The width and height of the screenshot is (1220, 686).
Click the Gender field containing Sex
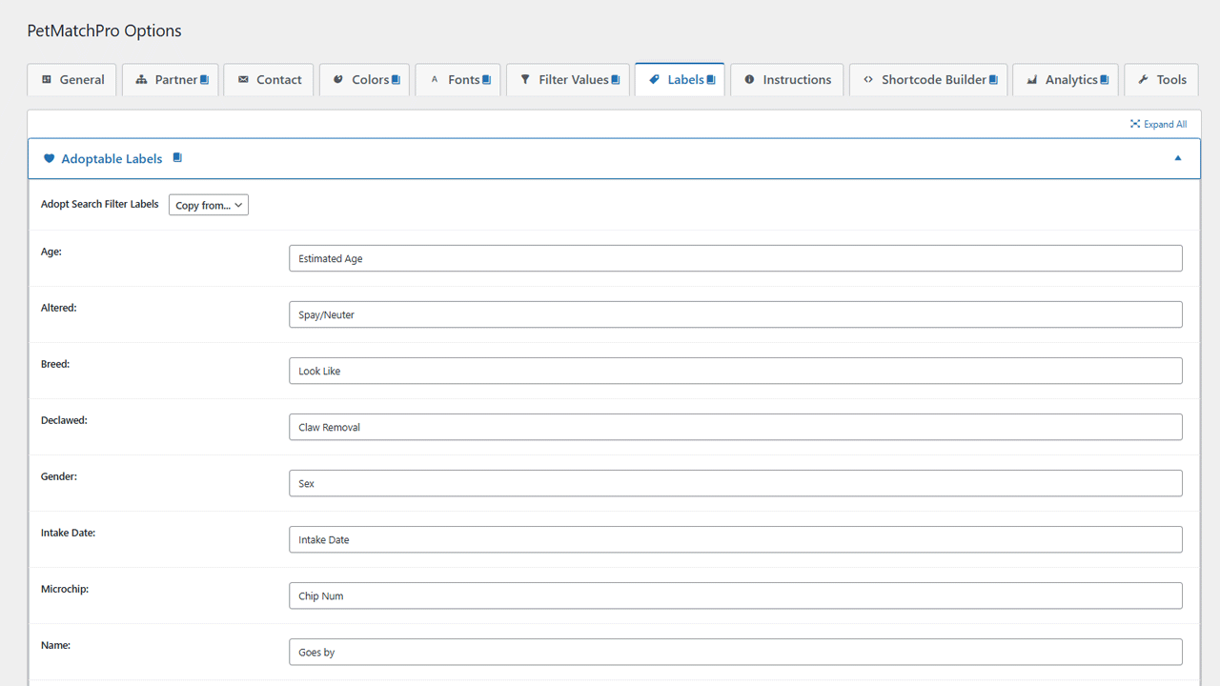(x=736, y=483)
